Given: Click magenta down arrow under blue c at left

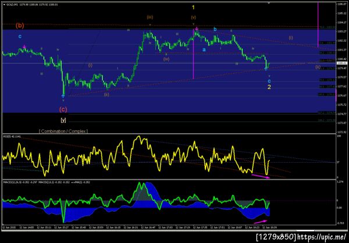Looking at the screenshot, I should tap(24, 47).
